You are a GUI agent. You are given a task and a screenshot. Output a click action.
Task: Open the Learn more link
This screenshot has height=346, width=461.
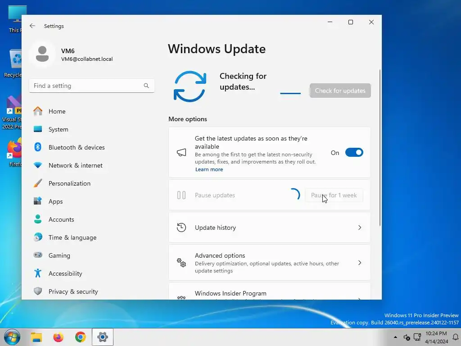[x=209, y=169]
